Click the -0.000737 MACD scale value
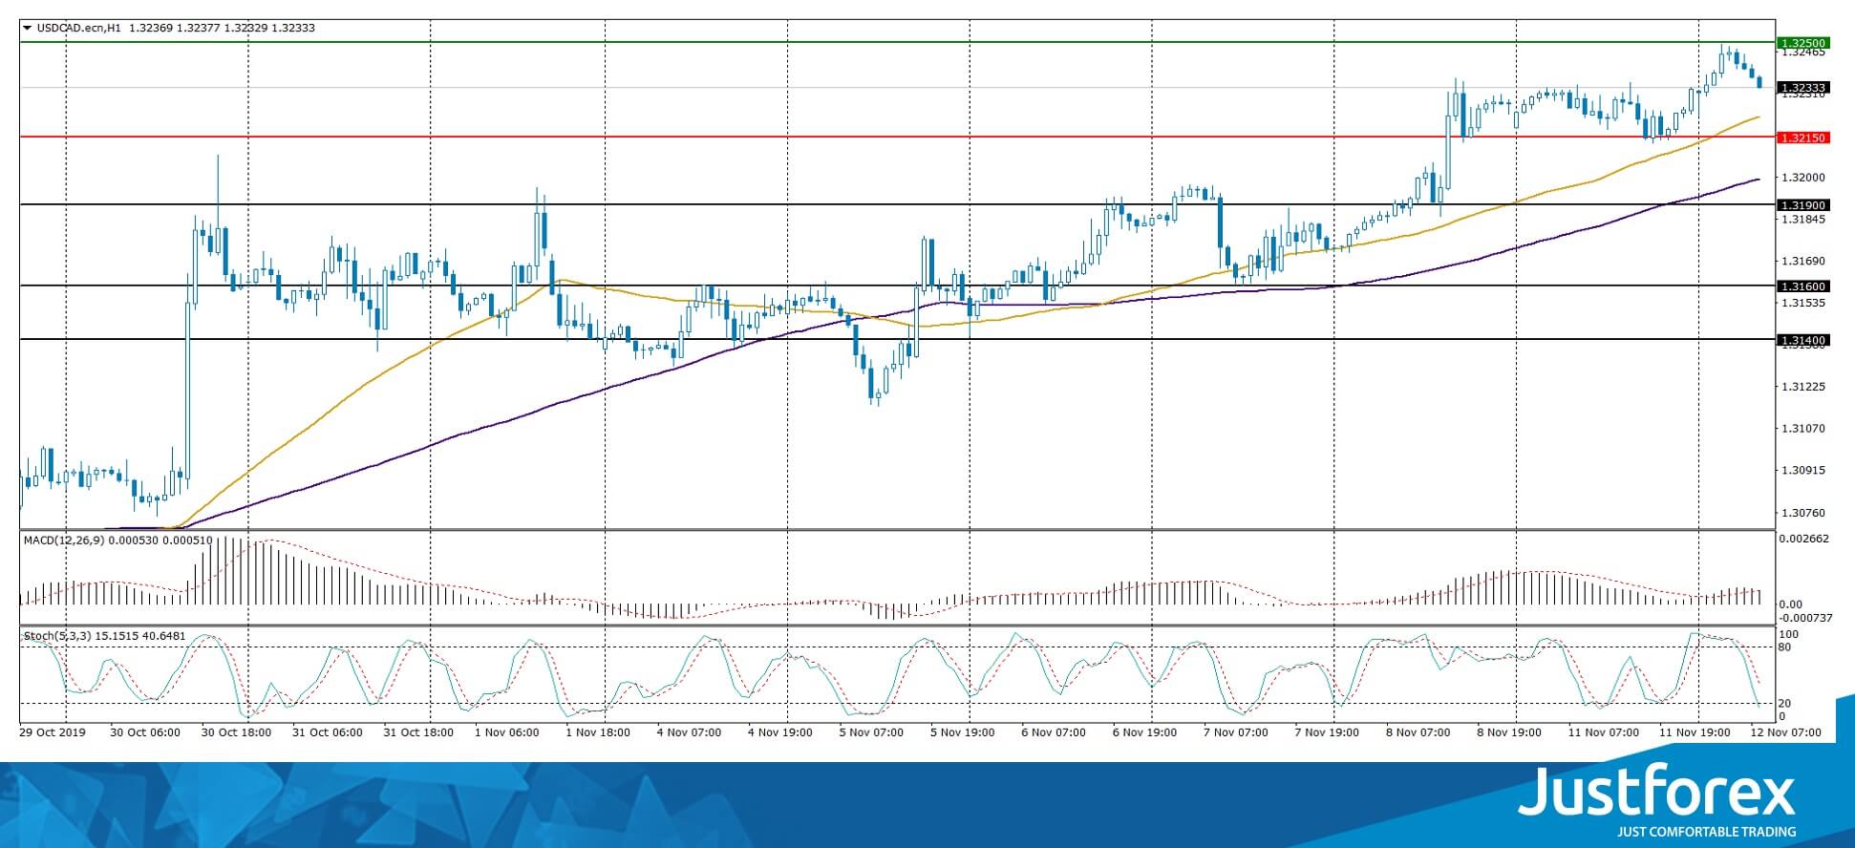The image size is (1855, 848). click(x=1807, y=619)
